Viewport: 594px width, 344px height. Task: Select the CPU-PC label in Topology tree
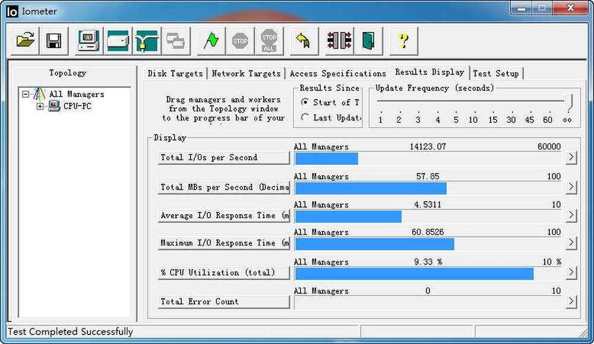tap(77, 106)
